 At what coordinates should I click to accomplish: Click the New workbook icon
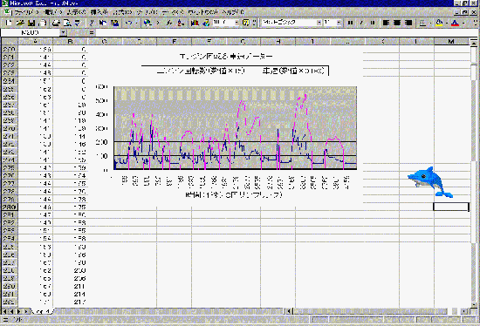(x=9, y=23)
